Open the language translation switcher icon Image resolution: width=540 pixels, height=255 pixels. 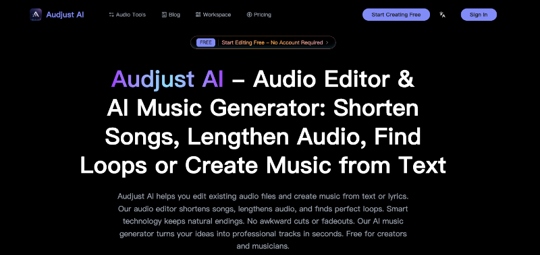[x=443, y=15]
